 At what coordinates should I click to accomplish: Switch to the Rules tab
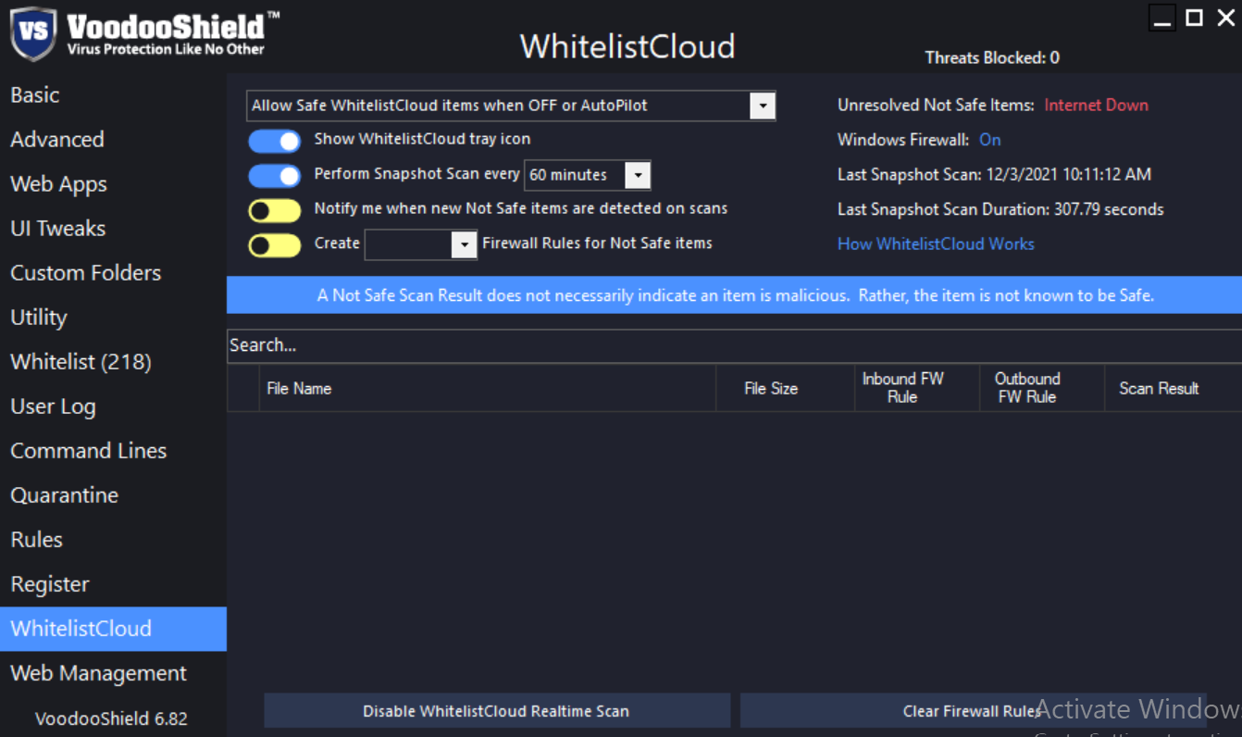coord(113,540)
